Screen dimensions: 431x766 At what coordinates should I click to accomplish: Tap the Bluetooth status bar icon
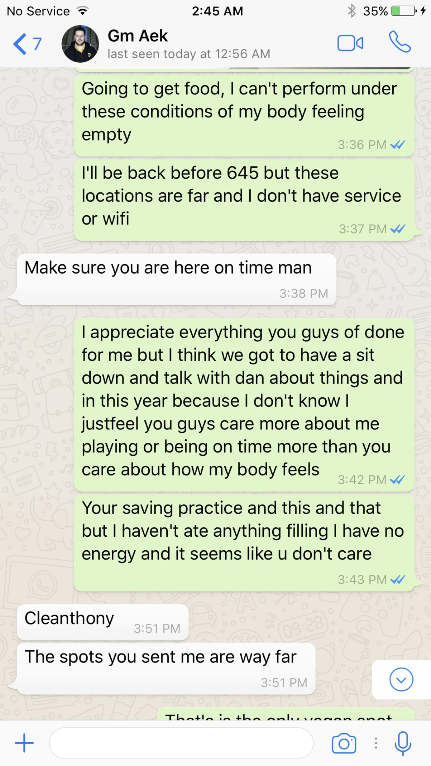(x=352, y=11)
